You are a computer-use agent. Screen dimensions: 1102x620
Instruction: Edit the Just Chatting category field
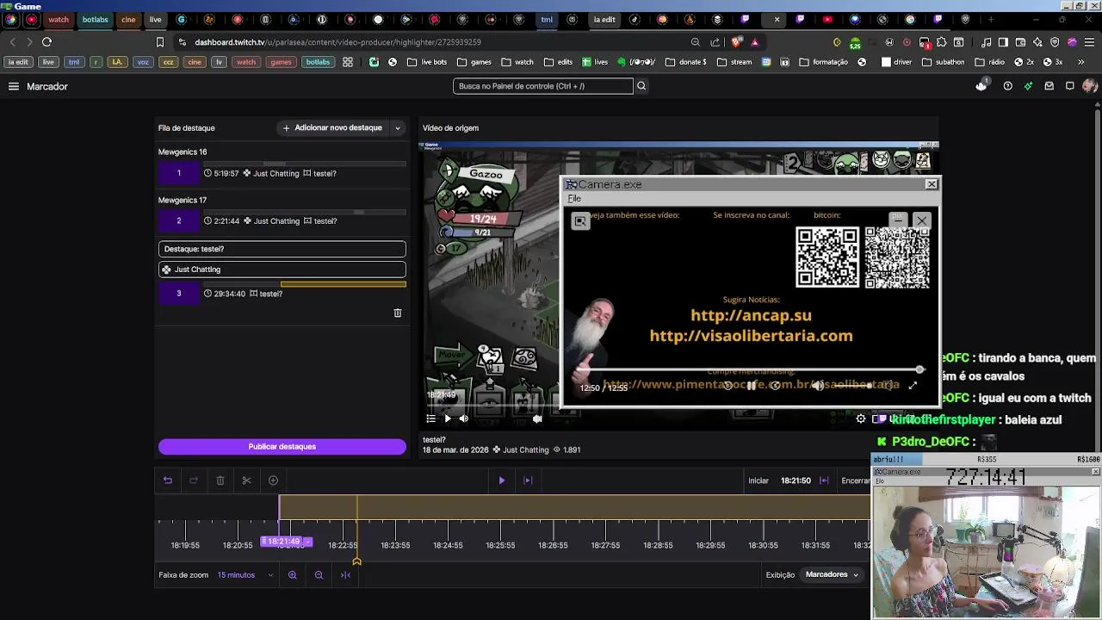(282, 270)
